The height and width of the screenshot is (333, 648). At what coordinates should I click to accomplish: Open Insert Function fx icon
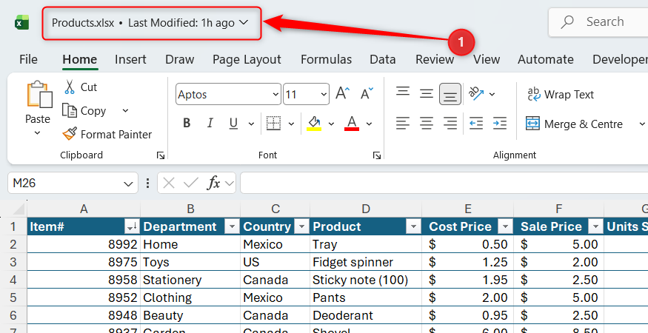click(214, 183)
